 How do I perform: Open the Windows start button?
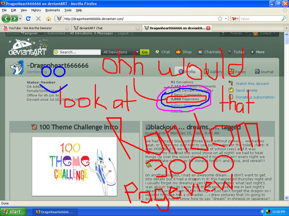[x=13, y=212]
